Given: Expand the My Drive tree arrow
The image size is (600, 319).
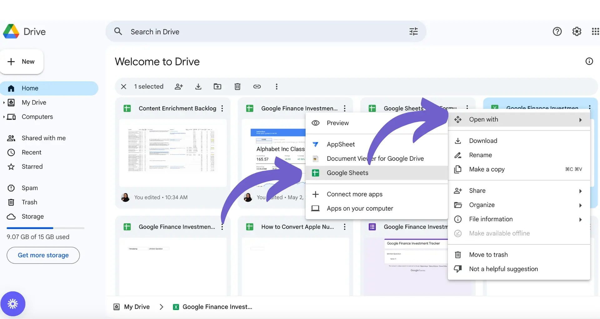Looking at the screenshot, I should tap(4, 103).
